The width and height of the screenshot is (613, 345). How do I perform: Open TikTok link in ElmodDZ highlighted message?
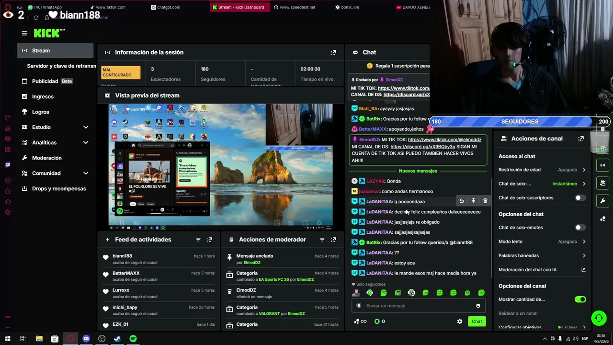(444, 140)
